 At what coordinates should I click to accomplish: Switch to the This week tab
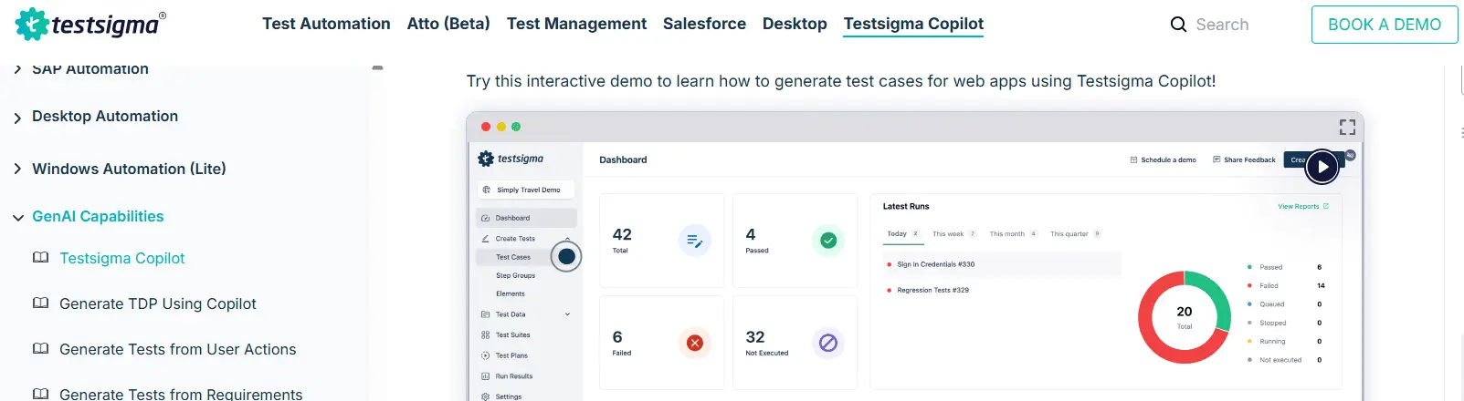click(x=953, y=234)
